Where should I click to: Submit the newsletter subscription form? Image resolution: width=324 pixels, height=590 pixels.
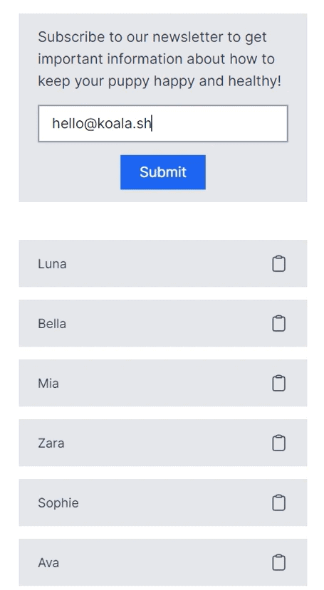(x=163, y=172)
